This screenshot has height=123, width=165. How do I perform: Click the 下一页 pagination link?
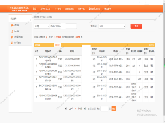point(80,109)
